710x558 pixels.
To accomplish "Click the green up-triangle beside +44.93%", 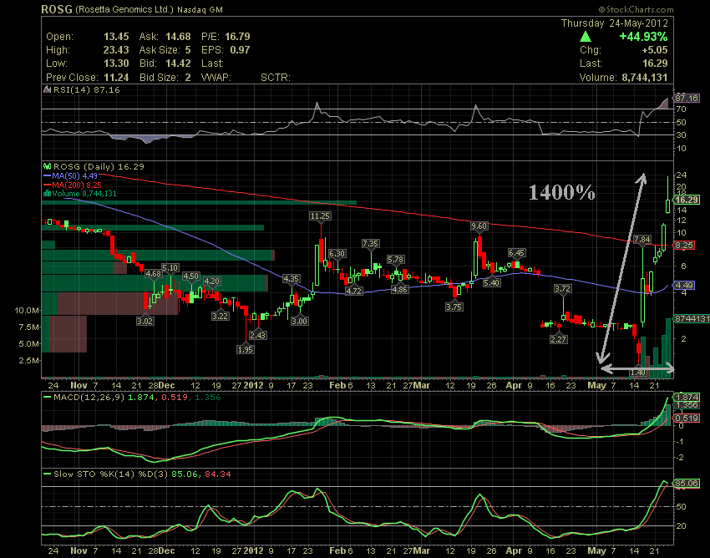I will (x=586, y=37).
